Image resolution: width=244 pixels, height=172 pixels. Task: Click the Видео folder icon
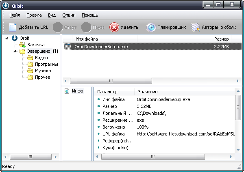point(30,58)
